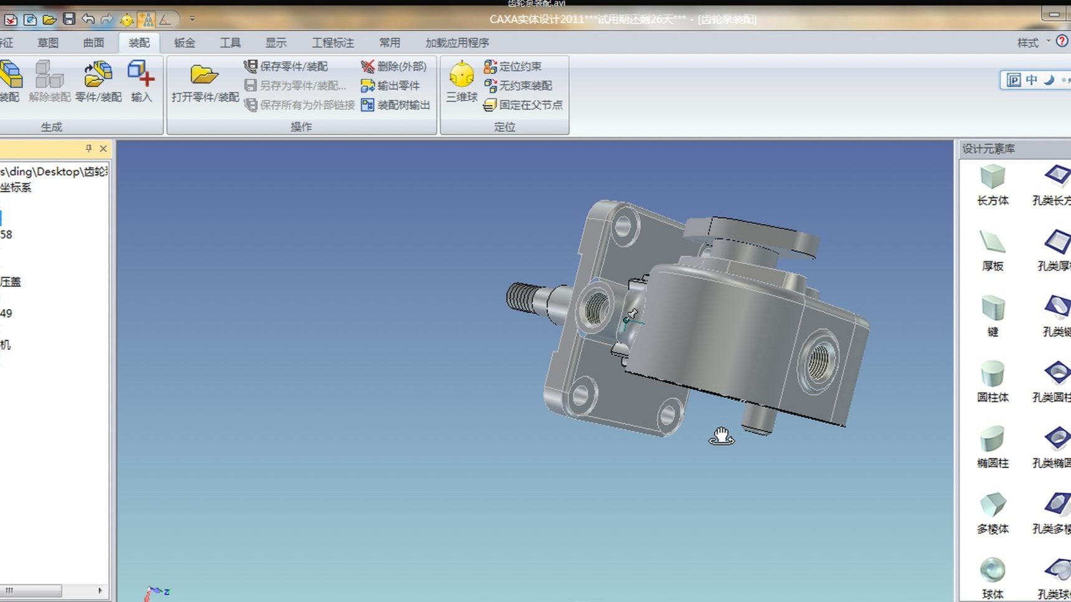Click 删除(外部) command
The image size is (1071, 602).
coord(394,66)
